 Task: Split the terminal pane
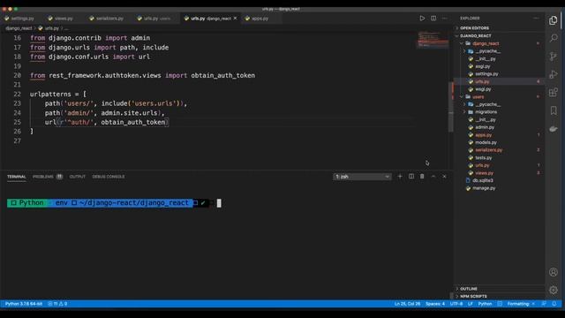click(411, 177)
